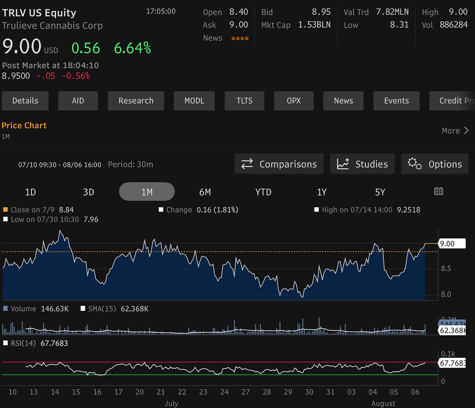Image resolution: width=475 pixels, height=408 pixels.
Task: Open the Events button
Action: (x=396, y=101)
